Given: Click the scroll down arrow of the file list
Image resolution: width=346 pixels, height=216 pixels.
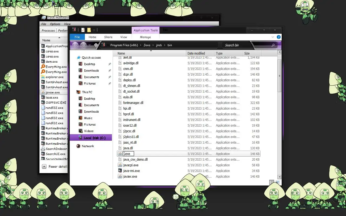Looking at the screenshot, I should [280, 177].
